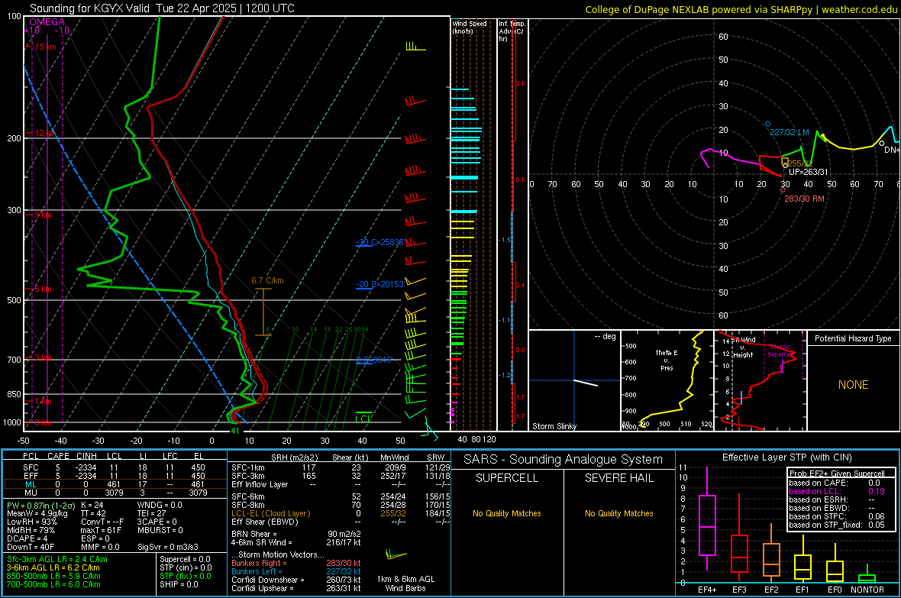The image size is (901, 598).
Task: Click the '1km & 6km AGL Wind Barbs' caption
Action: [x=405, y=583]
